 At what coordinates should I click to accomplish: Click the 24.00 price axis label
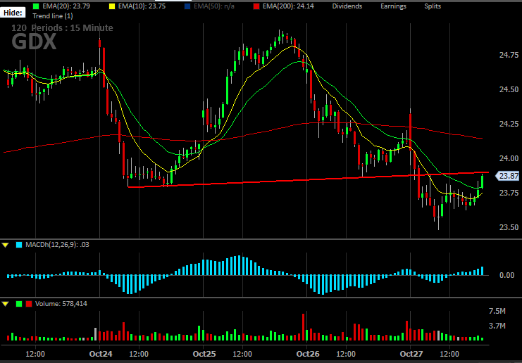point(509,158)
